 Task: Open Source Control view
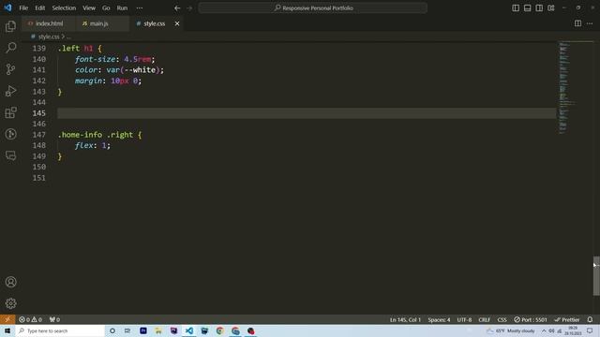point(10,69)
